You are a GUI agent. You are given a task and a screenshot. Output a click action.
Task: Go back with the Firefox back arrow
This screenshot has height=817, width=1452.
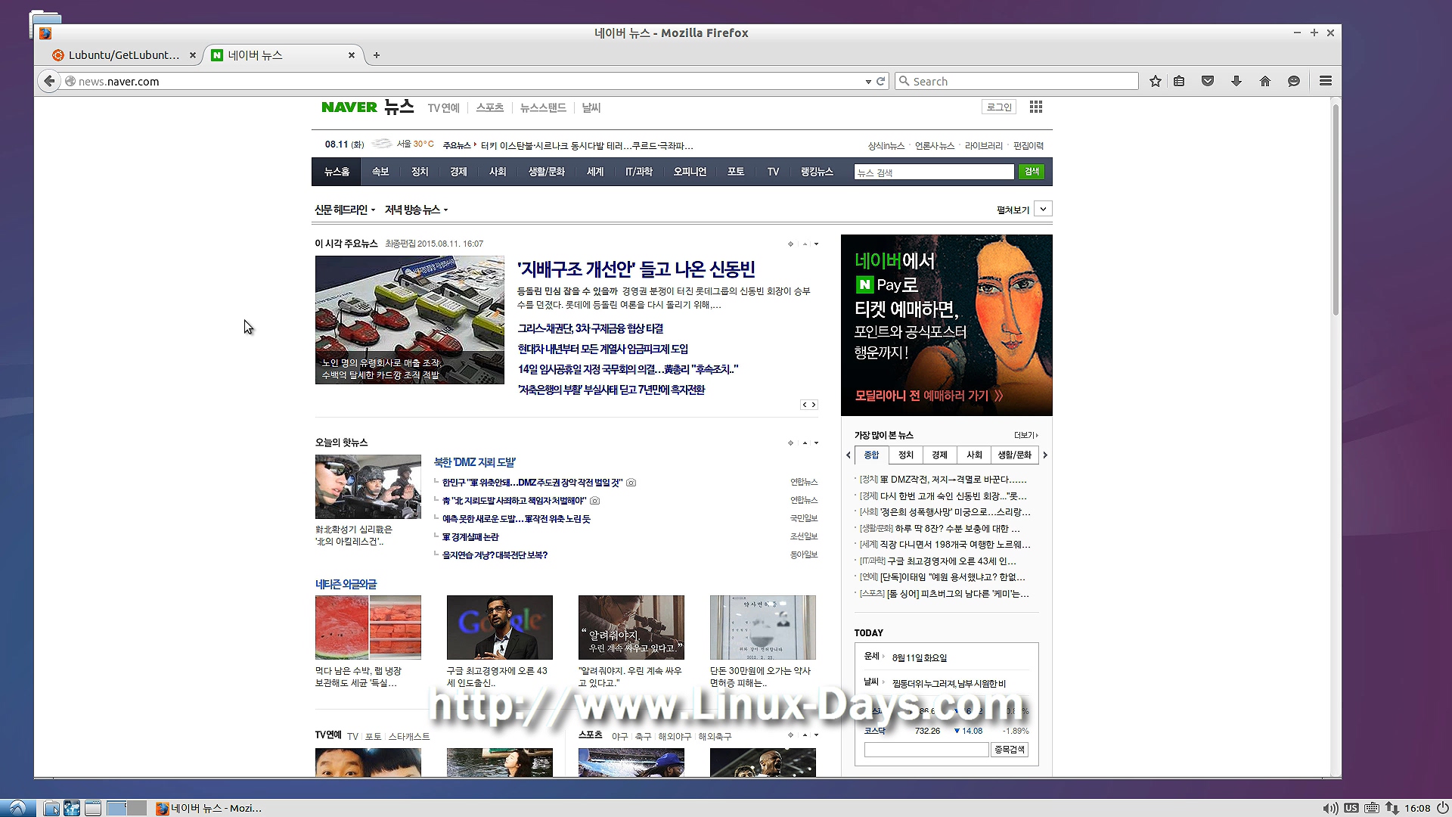pos(49,81)
